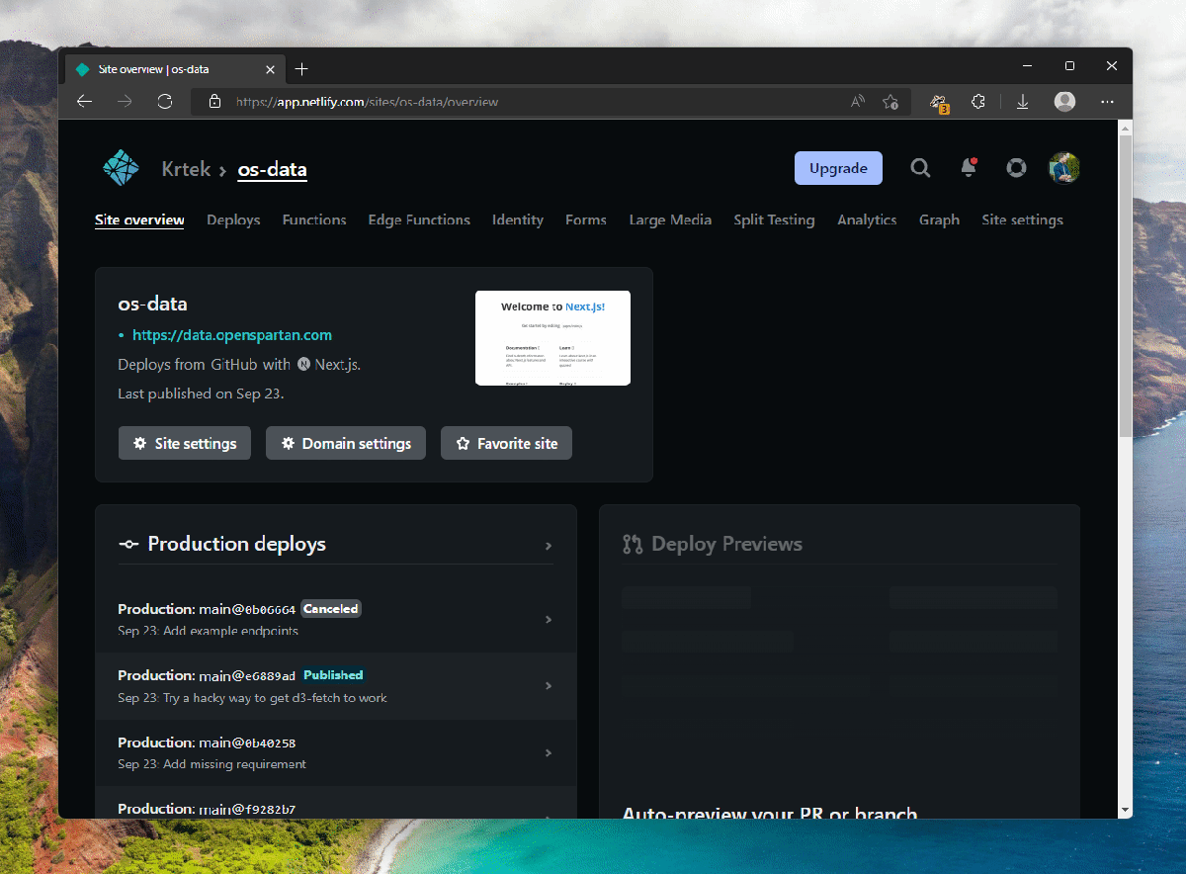Click the Site settings gear button

[x=185, y=443]
